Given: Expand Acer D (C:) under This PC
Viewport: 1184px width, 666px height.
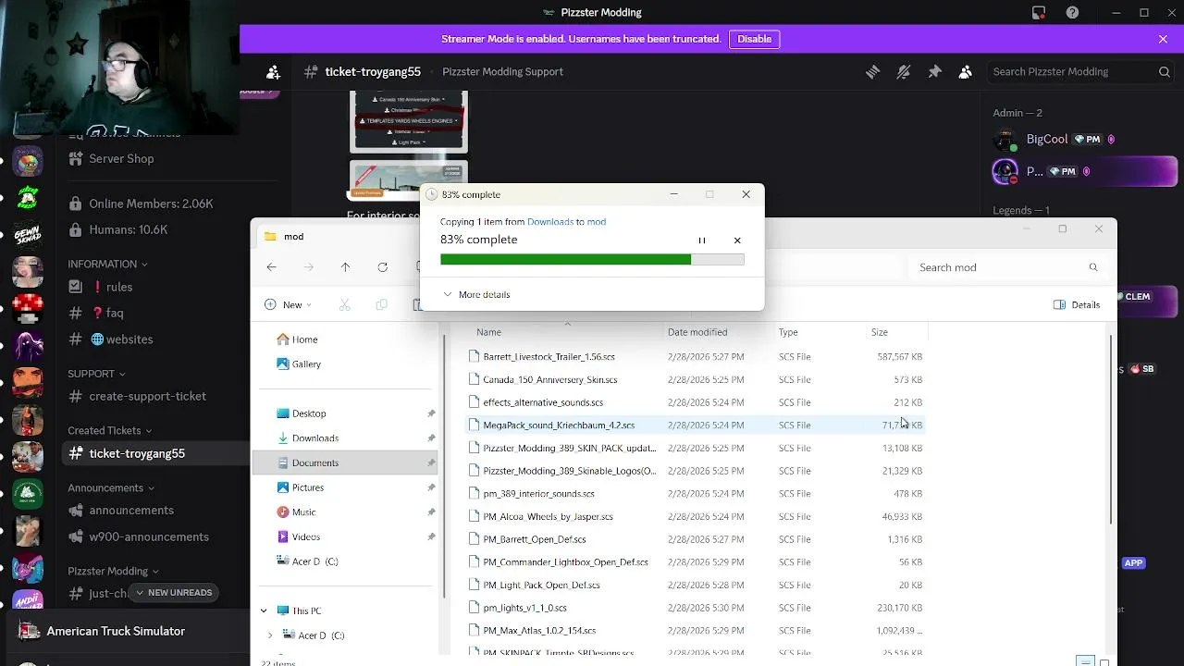Looking at the screenshot, I should [270, 635].
